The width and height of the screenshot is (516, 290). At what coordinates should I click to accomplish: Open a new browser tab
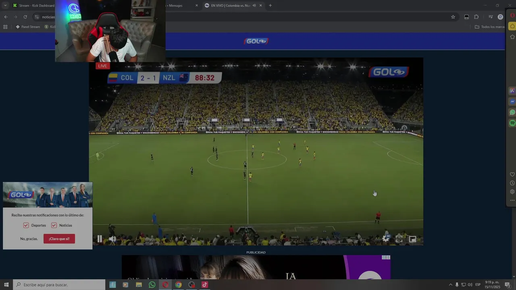tap(270, 6)
